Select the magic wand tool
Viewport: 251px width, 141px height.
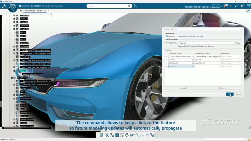tap(137, 135)
